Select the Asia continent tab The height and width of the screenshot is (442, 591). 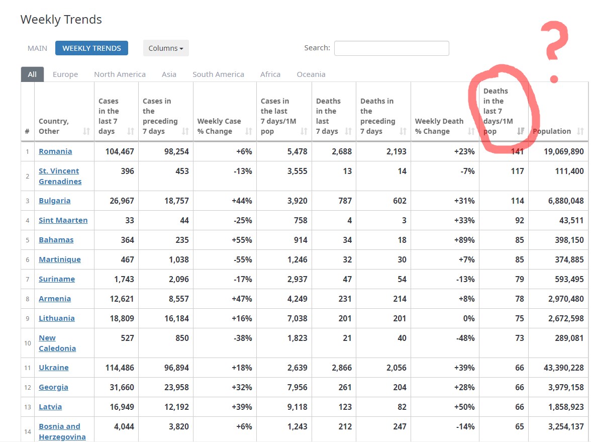pyautogui.click(x=169, y=74)
